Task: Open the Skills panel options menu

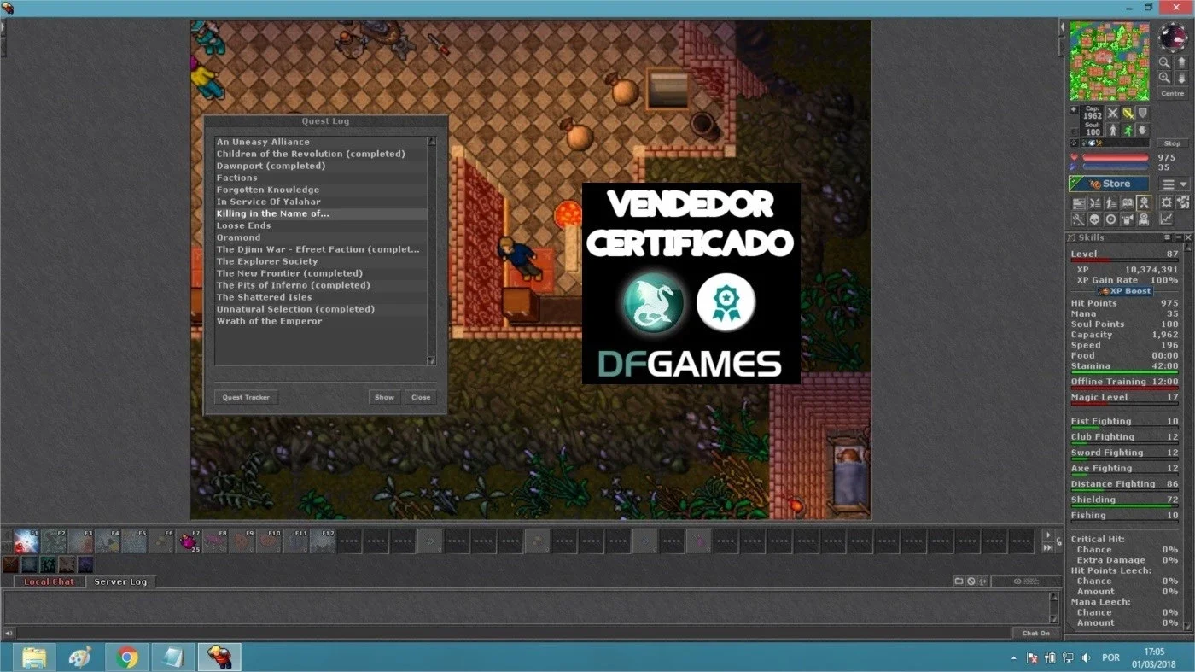Action: (1168, 237)
